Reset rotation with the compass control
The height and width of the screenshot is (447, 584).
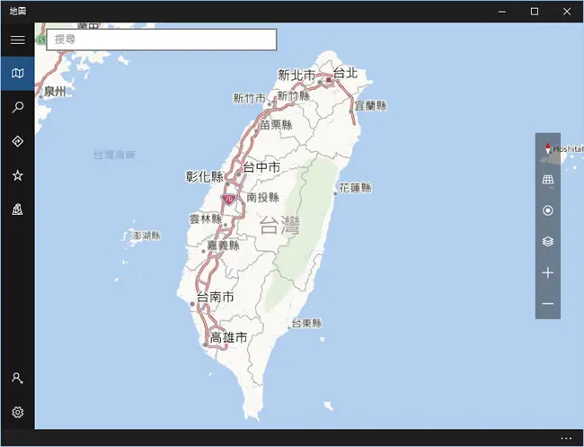(547, 148)
